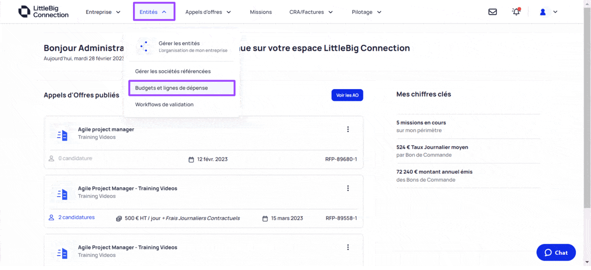Click 5 missions en cours figure
This screenshot has width=591, height=270.
[x=421, y=122]
